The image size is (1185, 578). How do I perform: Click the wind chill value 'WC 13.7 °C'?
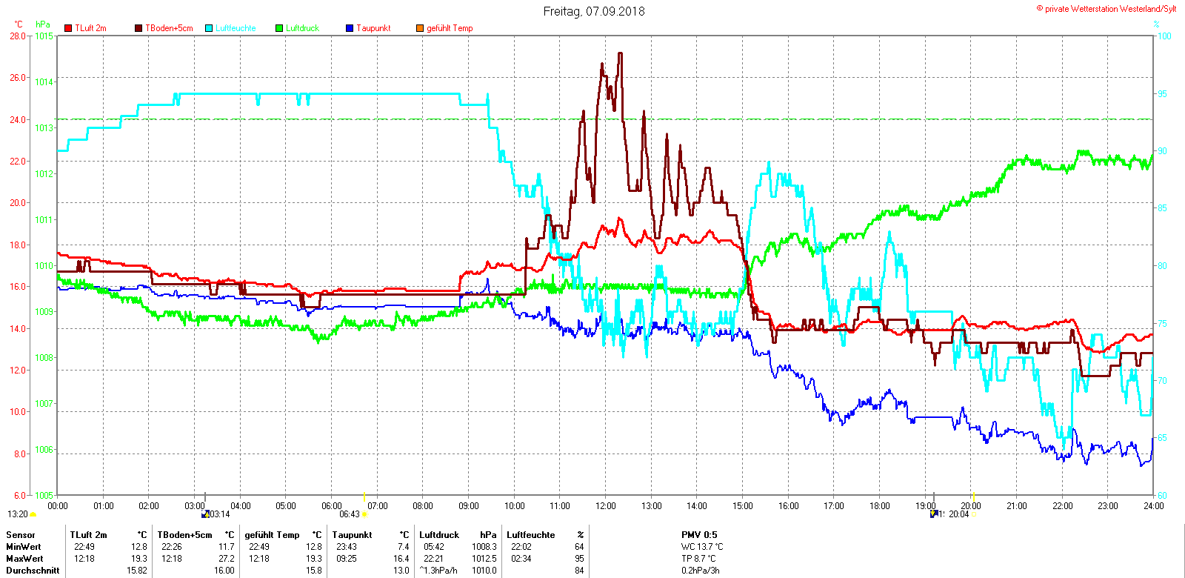(702, 547)
